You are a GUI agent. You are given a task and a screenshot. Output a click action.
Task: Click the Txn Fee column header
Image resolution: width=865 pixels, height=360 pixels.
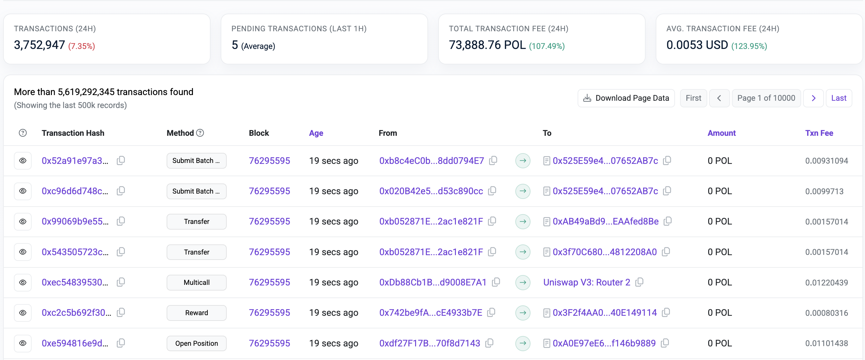(819, 133)
